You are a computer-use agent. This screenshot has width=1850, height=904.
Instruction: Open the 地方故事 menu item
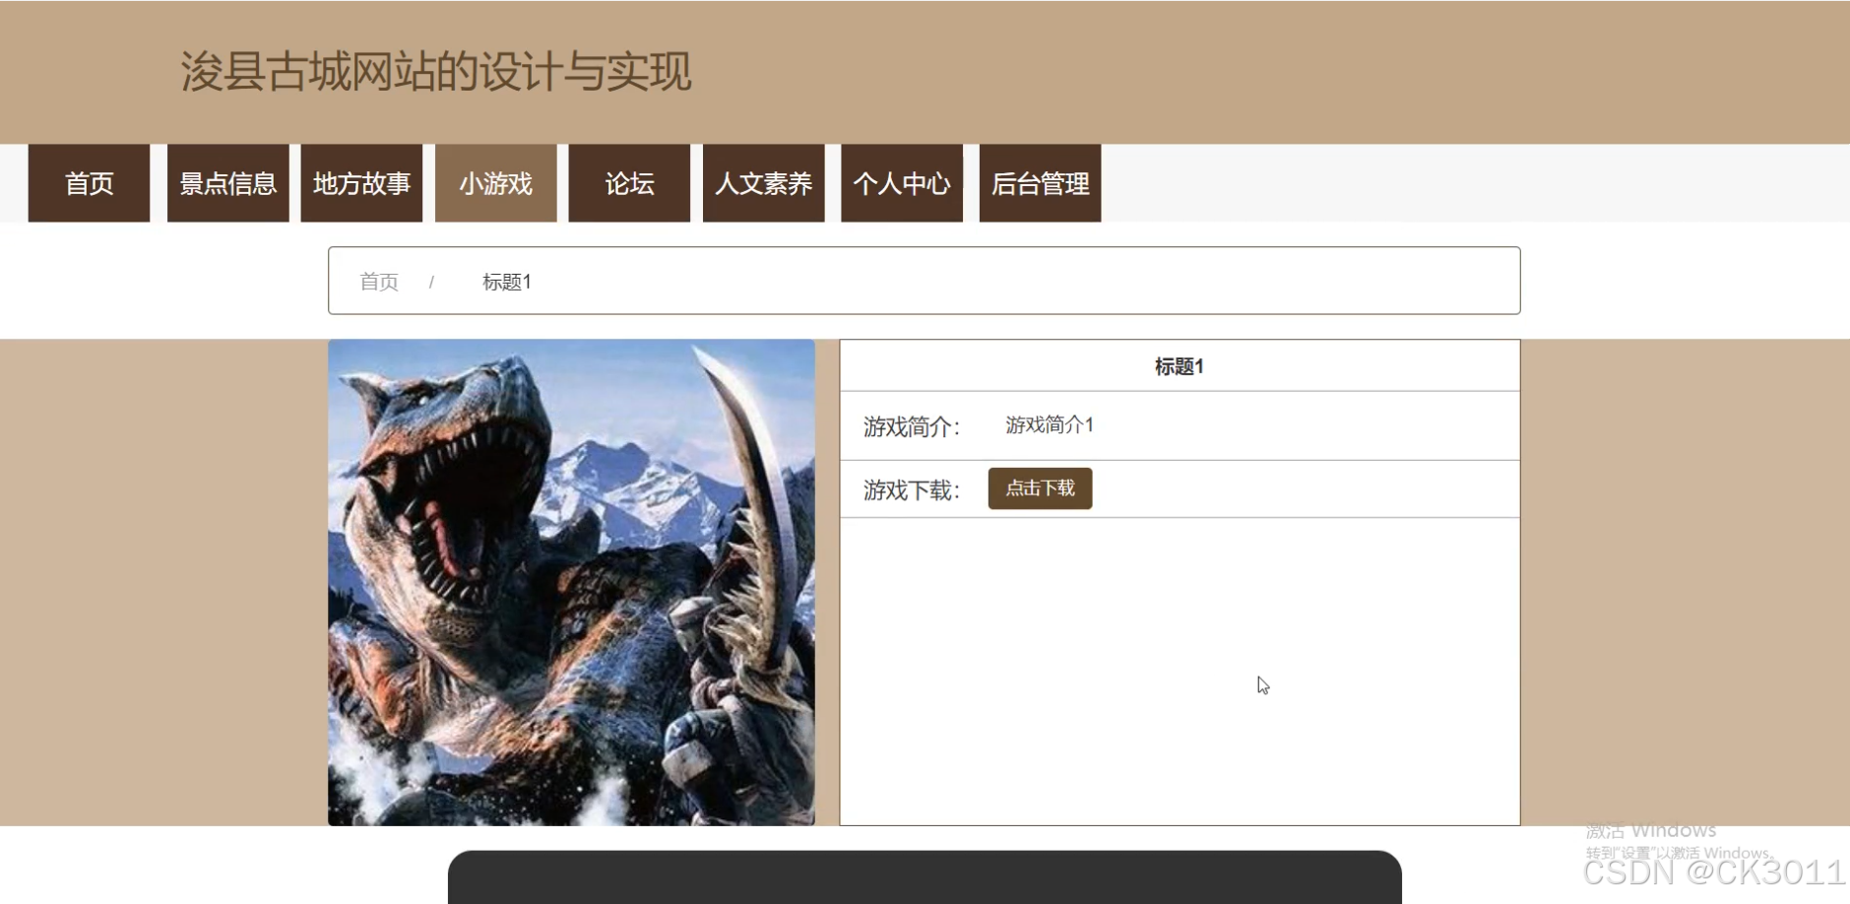(x=361, y=183)
